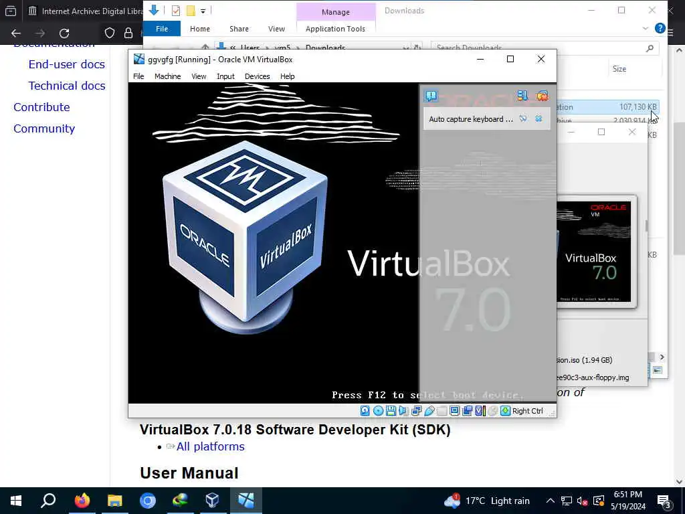Open Firefox from the taskbar
This screenshot has height=514, width=685.
pyautogui.click(x=82, y=501)
